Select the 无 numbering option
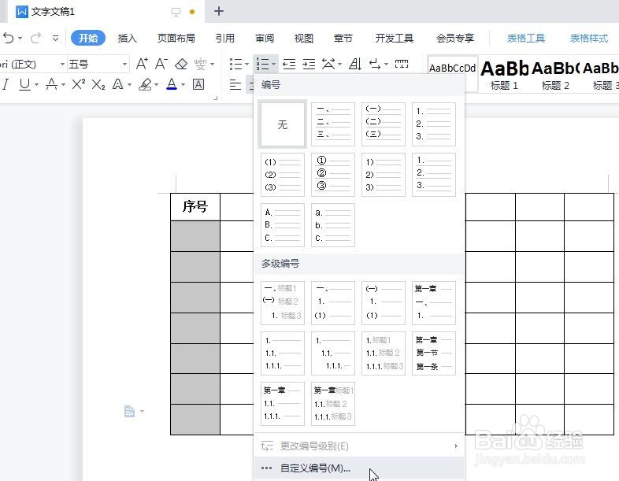 (x=282, y=124)
